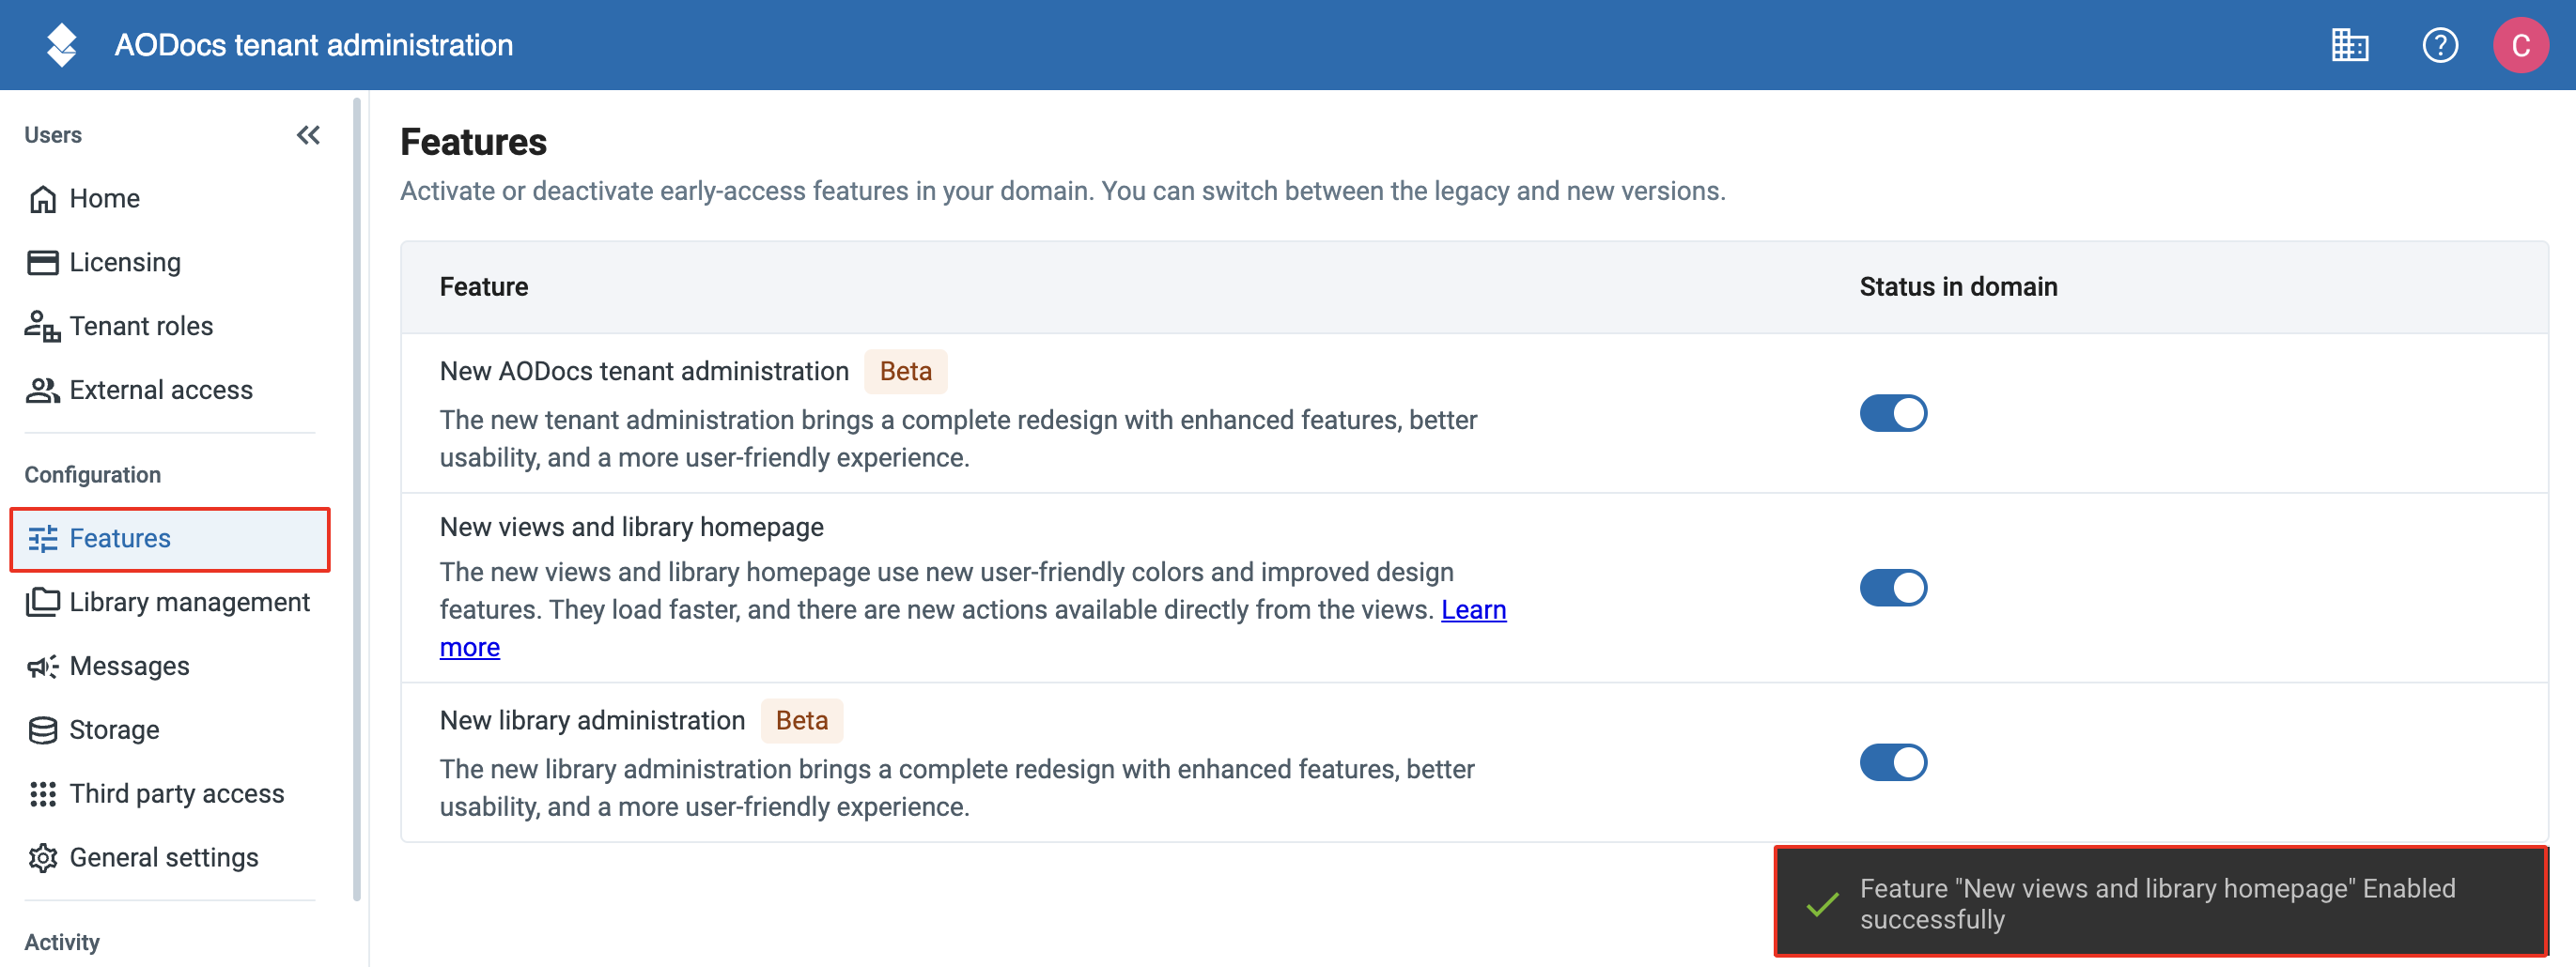Click the Library management folder icon
Image resolution: width=2576 pixels, height=967 pixels.
(43, 603)
